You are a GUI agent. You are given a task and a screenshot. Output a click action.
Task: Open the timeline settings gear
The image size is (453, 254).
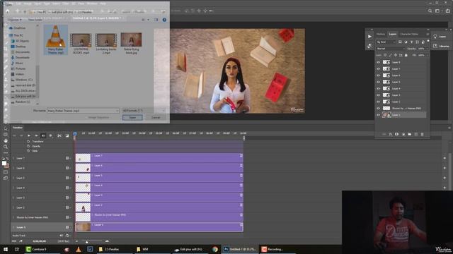coord(50,135)
